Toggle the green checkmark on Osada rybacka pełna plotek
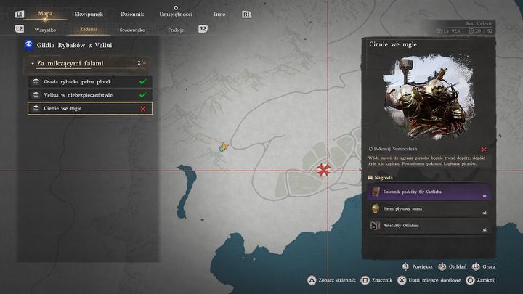This screenshot has height=294, width=523. coord(143,81)
